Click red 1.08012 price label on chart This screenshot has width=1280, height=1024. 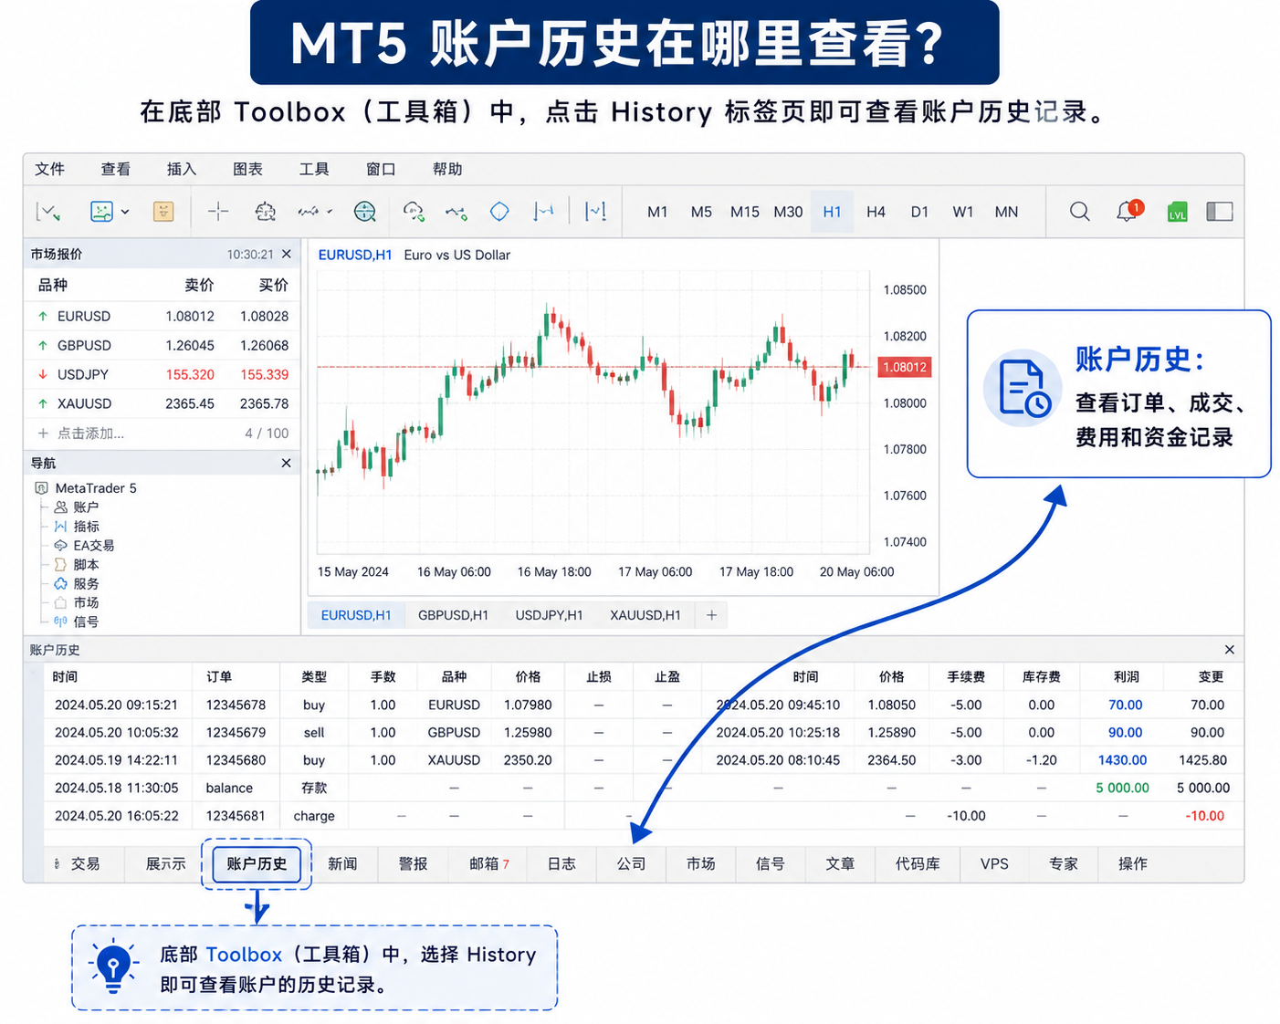coord(904,367)
